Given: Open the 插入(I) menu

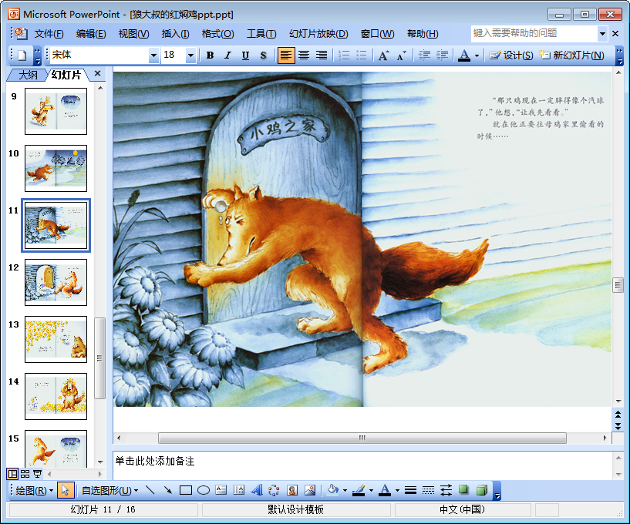Looking at the screenshot, I should click(176, 34).
